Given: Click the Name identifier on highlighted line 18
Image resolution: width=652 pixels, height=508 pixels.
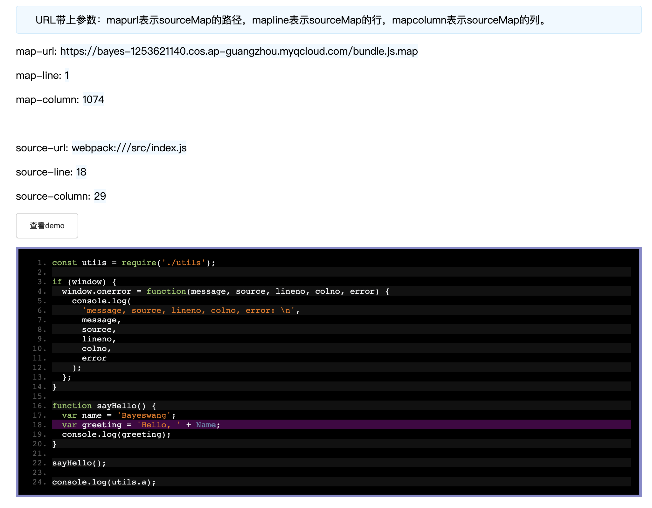Looking at the screenshot, I should 206,425.
